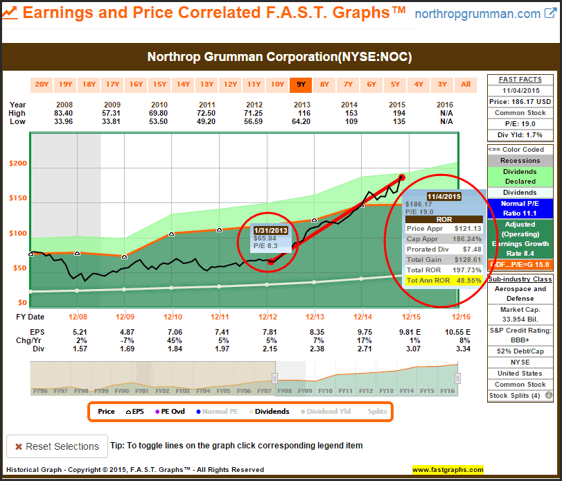The image size is (562, 481).
Task: Select the 5Y time range tab
Action: point(395,85)
